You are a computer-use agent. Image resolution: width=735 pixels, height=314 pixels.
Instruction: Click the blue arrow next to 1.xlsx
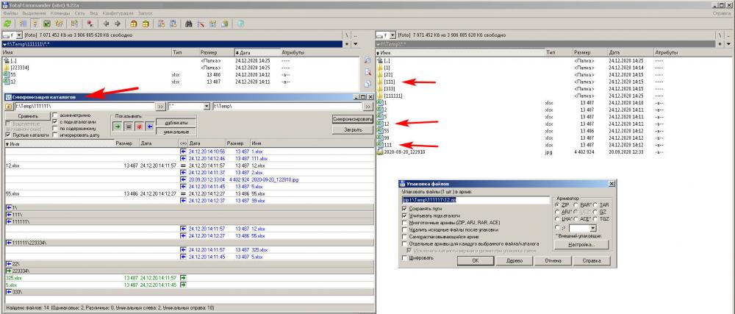(x=183, y=151)
